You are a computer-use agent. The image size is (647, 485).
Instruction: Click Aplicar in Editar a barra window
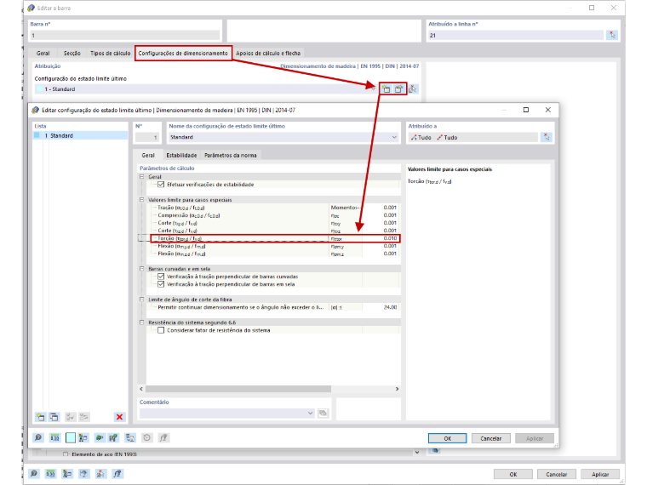pyautogui.click(x=600, y=474)
